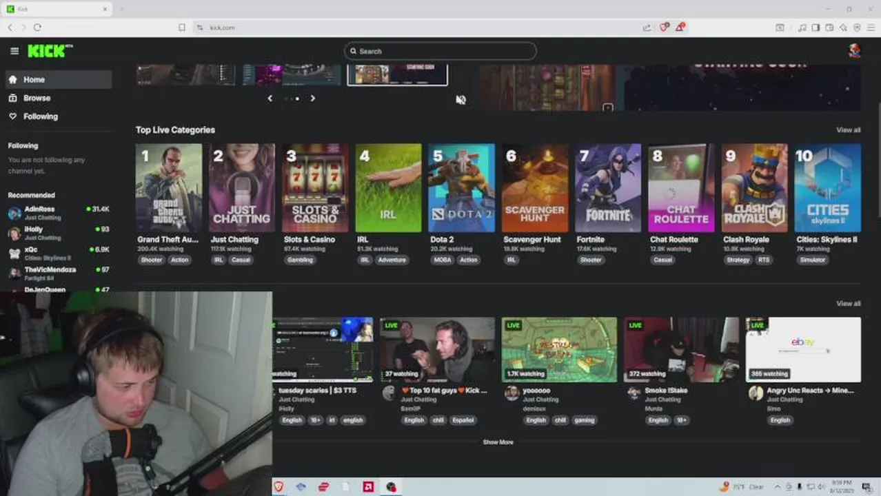Open the Just Chatting category card
The image size is (881, 496).
(242, 187)
